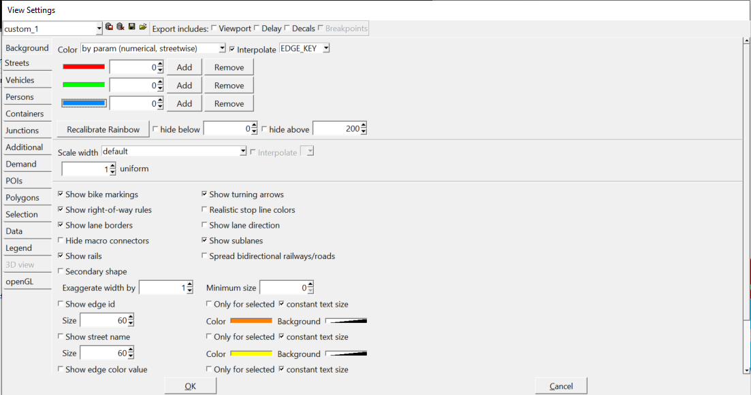
Task: Open the orange edge id Color swatch
Action: click(251, 320)
